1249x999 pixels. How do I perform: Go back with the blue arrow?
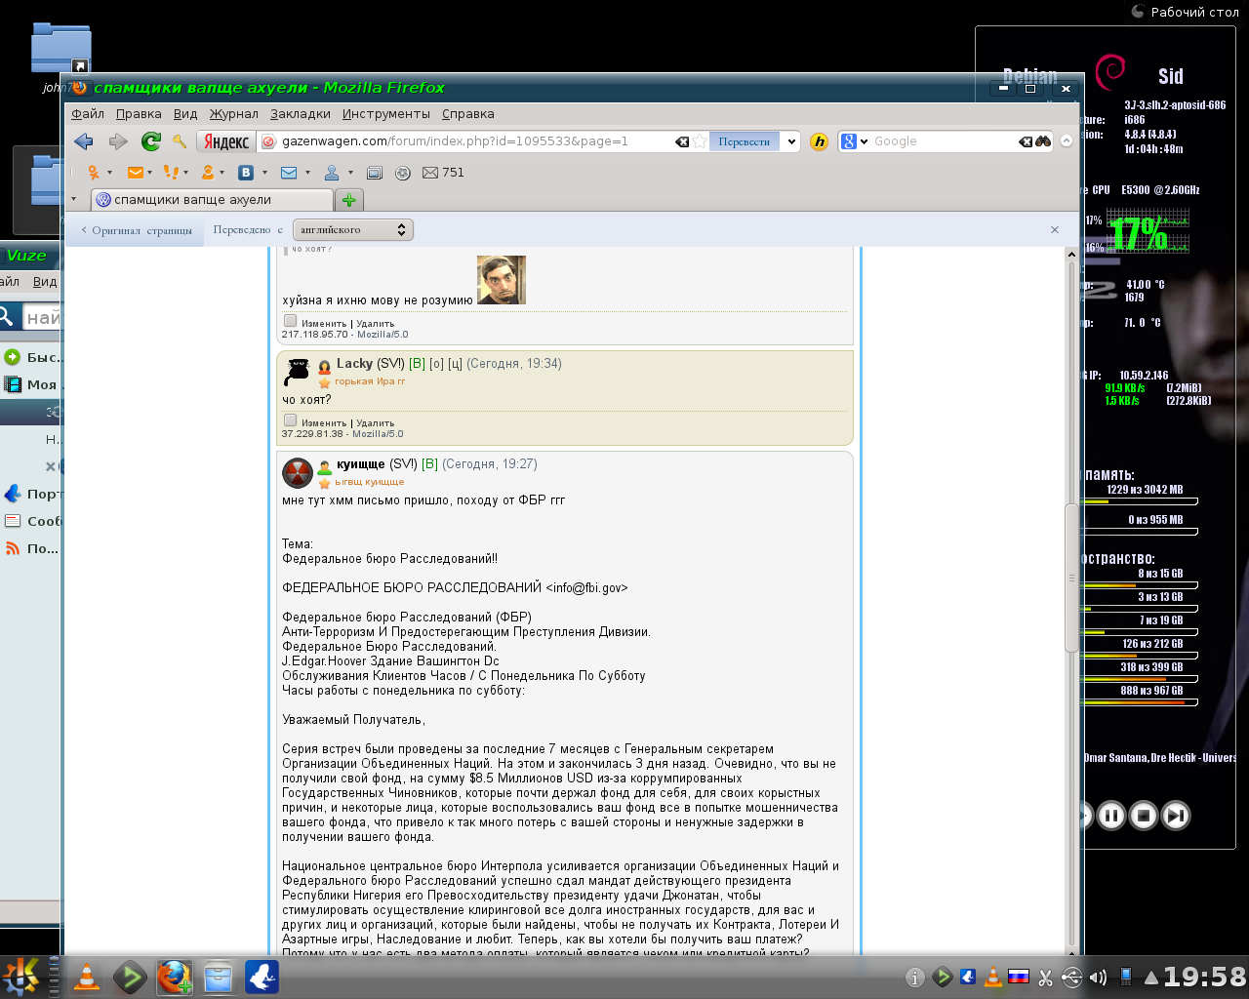[84, 141]
